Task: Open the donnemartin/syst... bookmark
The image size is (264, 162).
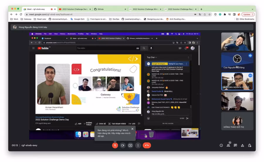Action: 58,19
